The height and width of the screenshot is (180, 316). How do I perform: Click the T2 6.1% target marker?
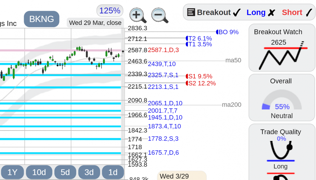point(199,38)
